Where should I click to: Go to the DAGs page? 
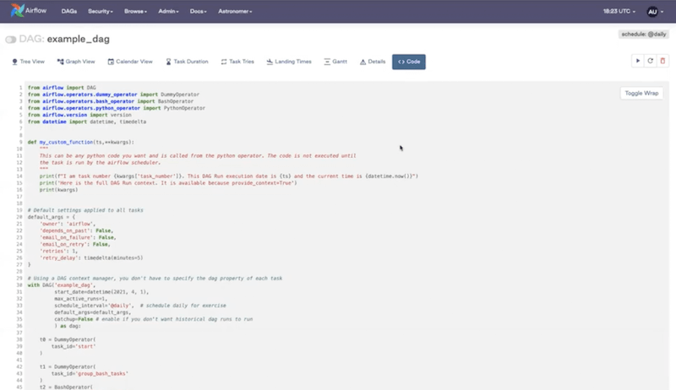69,12
